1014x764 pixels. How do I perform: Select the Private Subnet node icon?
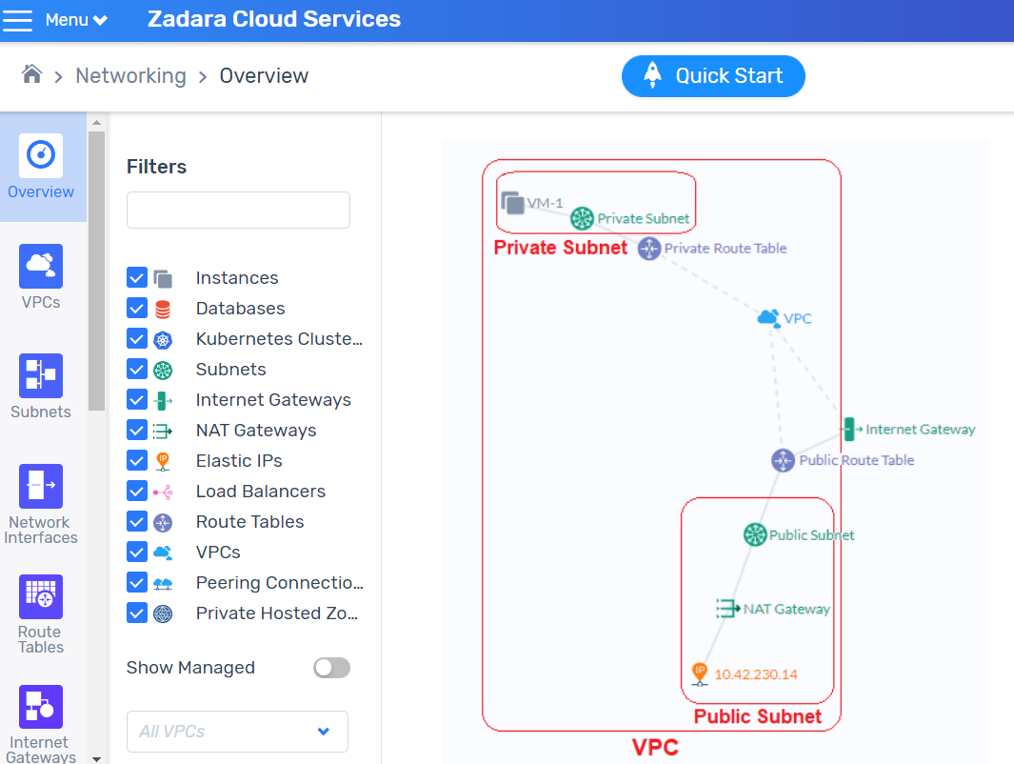click(x=582, y=218)
